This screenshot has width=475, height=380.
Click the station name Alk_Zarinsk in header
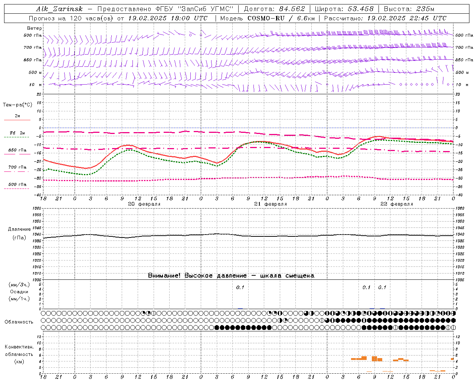point(59,9)
